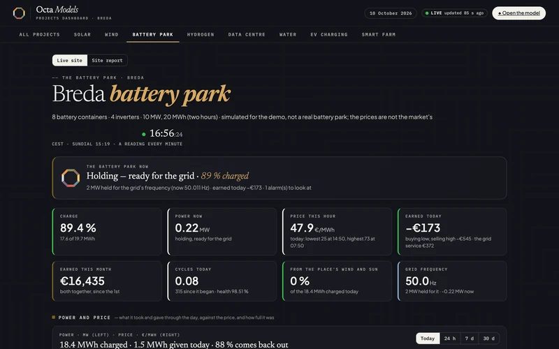The height and width of the screenshot is (349, 559).
Task: Click the 10 October 2026 date pill
Action: [391, 13]
